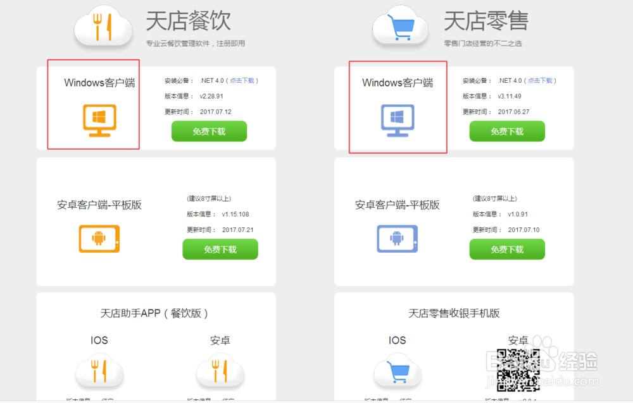Click the blue Android tablet icon
The image size is (633, 403).
398,239
